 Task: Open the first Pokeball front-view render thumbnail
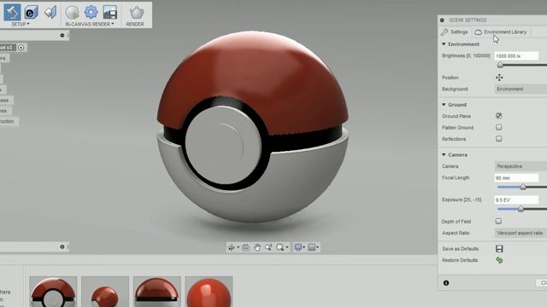tap(53, 292)
